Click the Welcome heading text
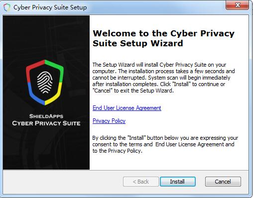 [x=163, y=38]
